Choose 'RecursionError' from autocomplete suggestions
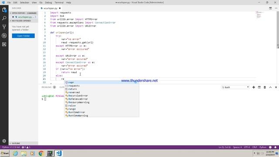This screenshot has height=157, width=279. [x=102, y=96]
